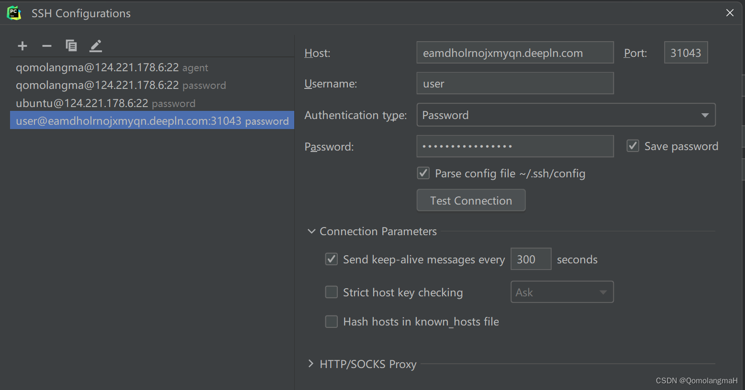Edit the keep-alive interval value 300
The height and width of the screenshot is (390, 745).
click(x=531, y=259)
